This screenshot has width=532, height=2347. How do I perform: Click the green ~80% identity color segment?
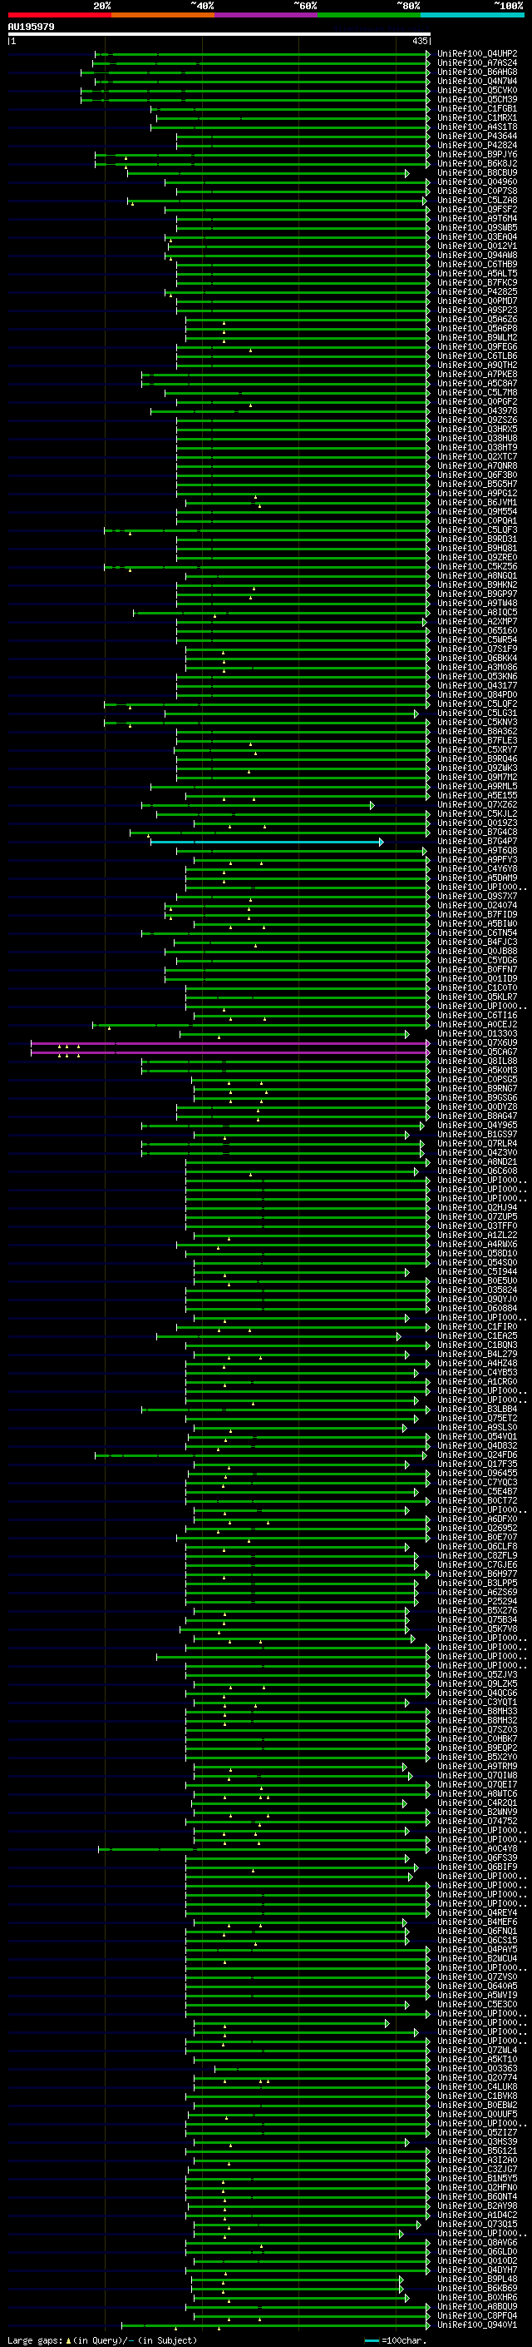tap(369, 15)
